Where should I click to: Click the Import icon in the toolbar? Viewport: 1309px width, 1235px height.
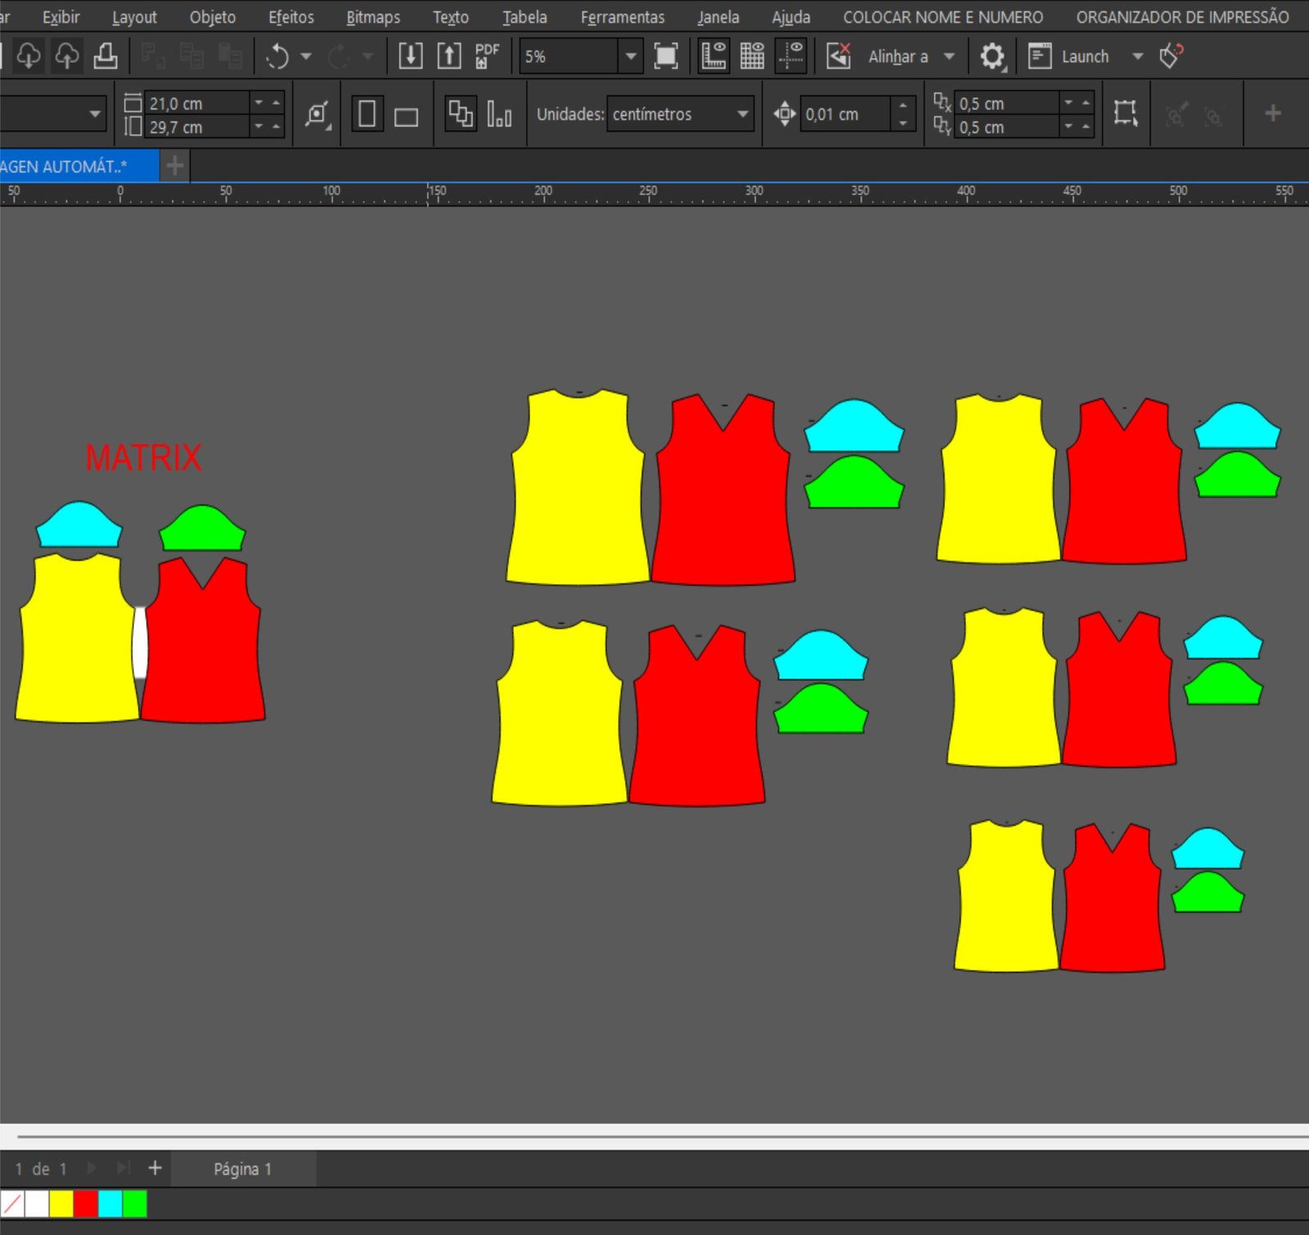(x=410, y=56)
